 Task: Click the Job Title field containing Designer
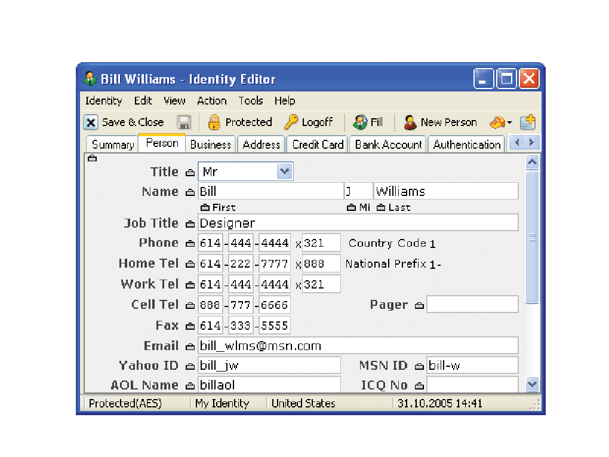pos(358,223)
